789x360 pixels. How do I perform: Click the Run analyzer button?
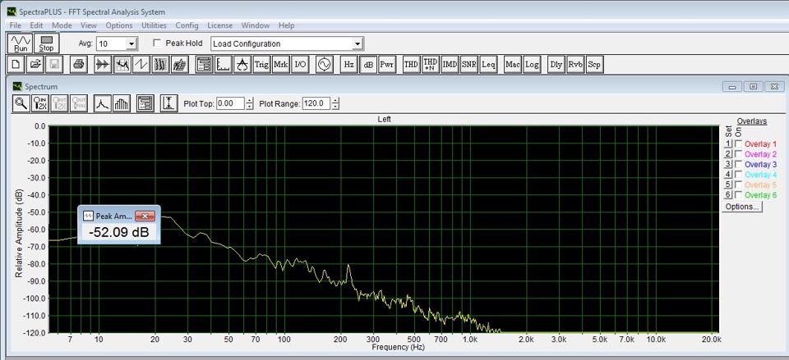click(x=21, y=43)
